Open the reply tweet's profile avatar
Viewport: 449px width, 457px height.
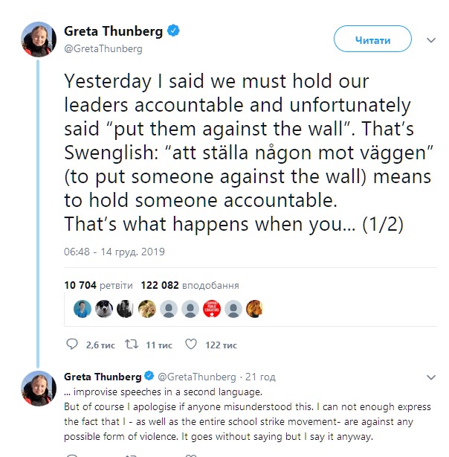pyautogui.click(x=37, y=387)
